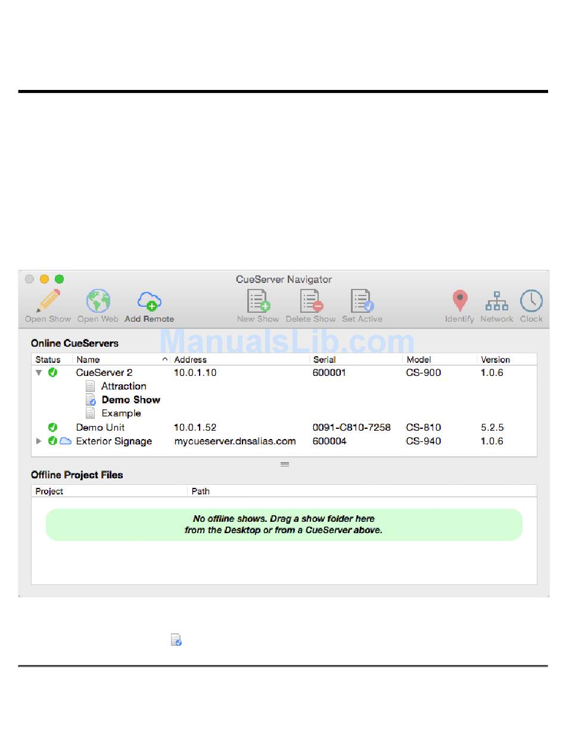Click the Delete Show toolbar icon
566x747 pixels.
311,301
